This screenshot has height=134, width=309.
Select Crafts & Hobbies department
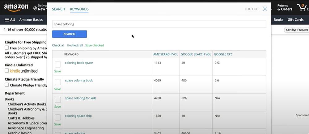[21, 118]
